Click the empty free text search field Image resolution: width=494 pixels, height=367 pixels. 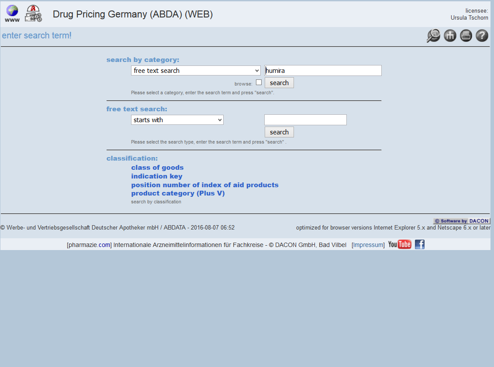click(x=305, y=120)
